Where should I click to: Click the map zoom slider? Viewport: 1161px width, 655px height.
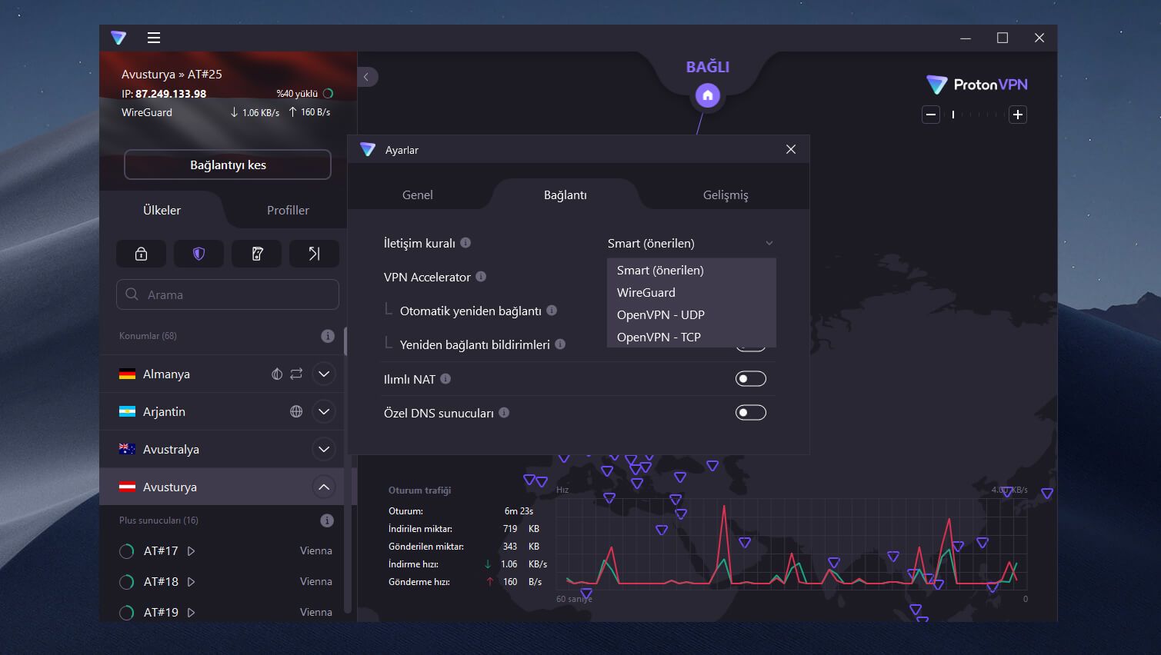974,115
